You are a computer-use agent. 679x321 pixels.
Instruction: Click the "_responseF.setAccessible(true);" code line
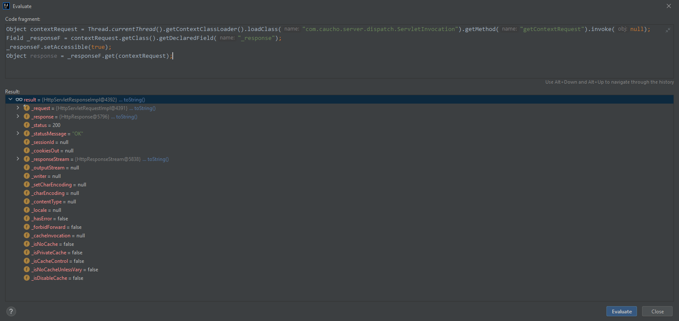click(59, 47)
